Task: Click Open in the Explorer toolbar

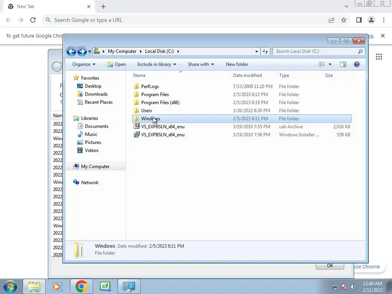Action: [116, 64]
